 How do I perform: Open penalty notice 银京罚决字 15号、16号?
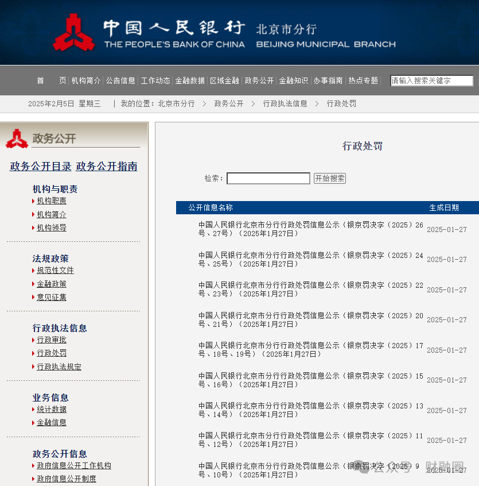[311, 380]
